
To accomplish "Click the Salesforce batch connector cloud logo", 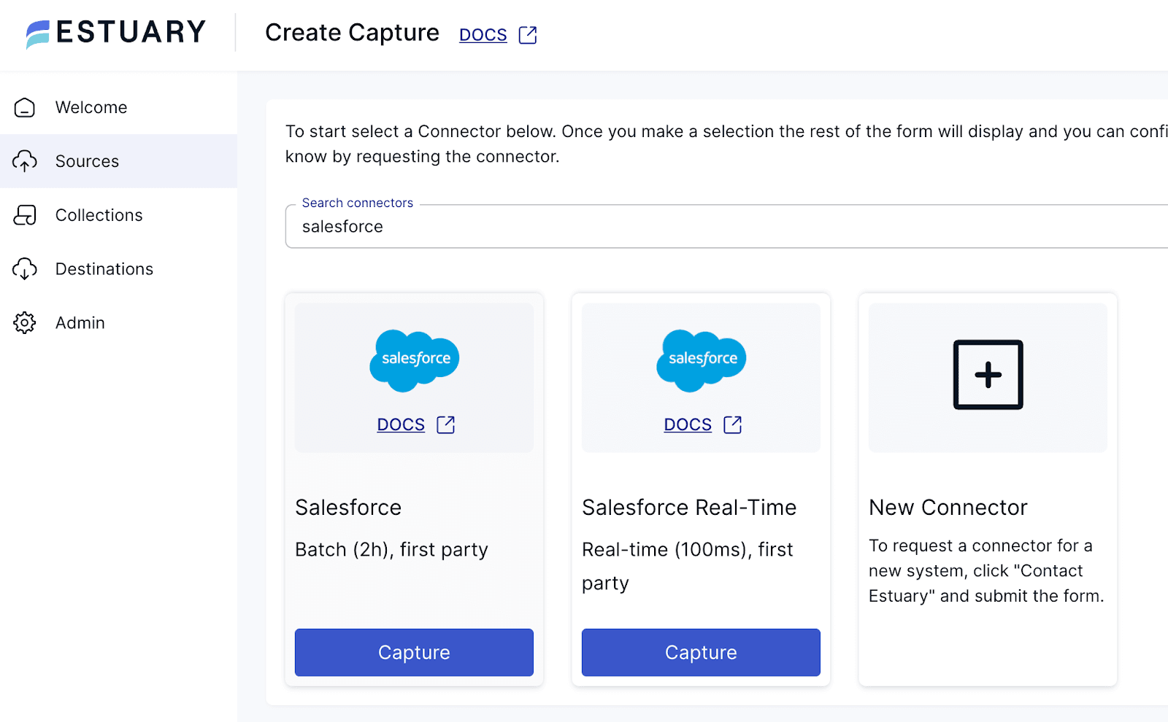I will click(414, 360).
